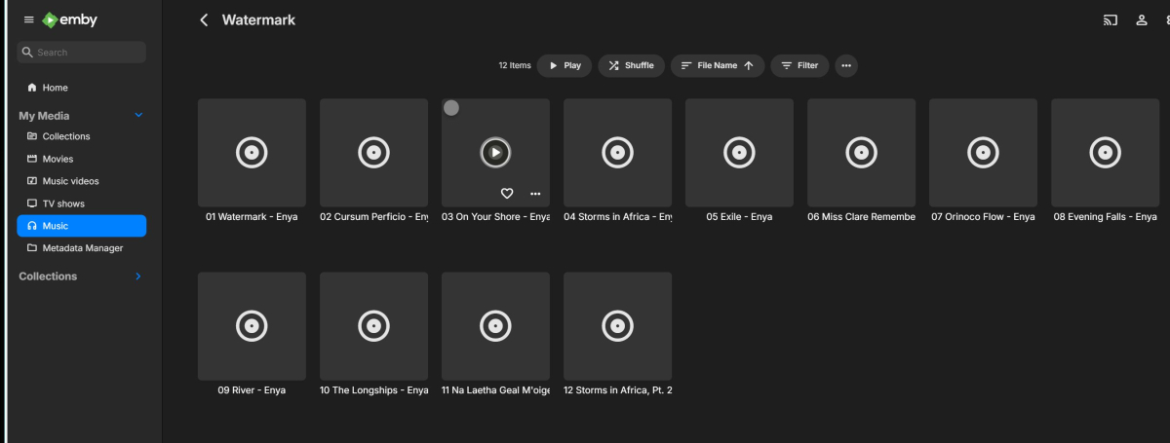The height and width of the screenshot is (443, 1170).
Task: Click the '02 Cursum Perficio' title text
Action: 373,217
